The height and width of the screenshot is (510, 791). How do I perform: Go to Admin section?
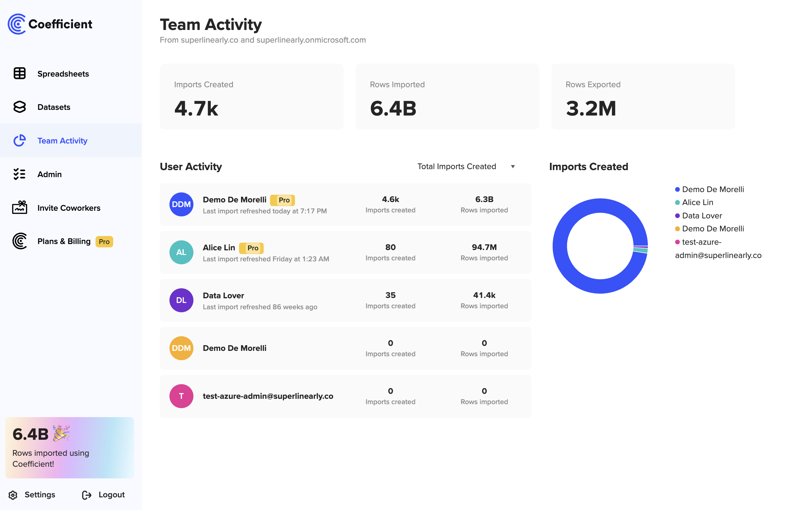50,174
